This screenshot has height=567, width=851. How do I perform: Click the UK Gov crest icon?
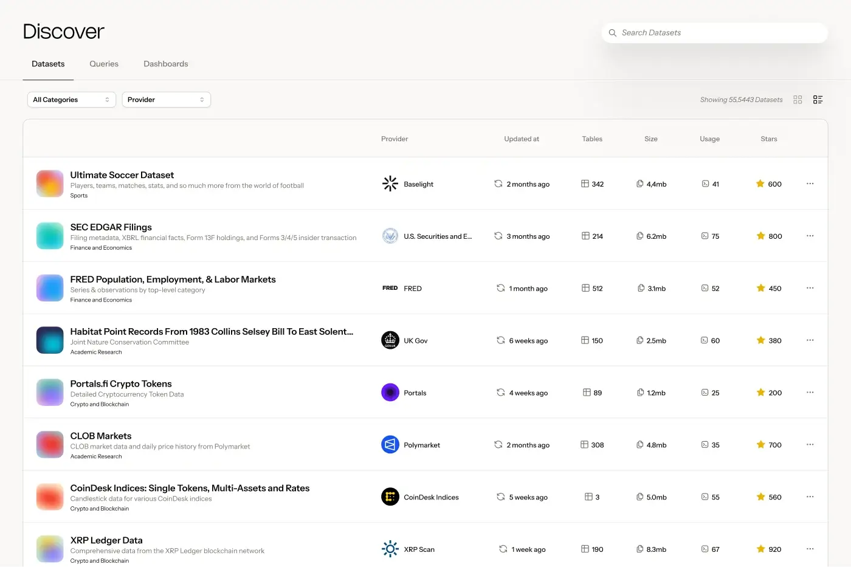coord(390,340)
